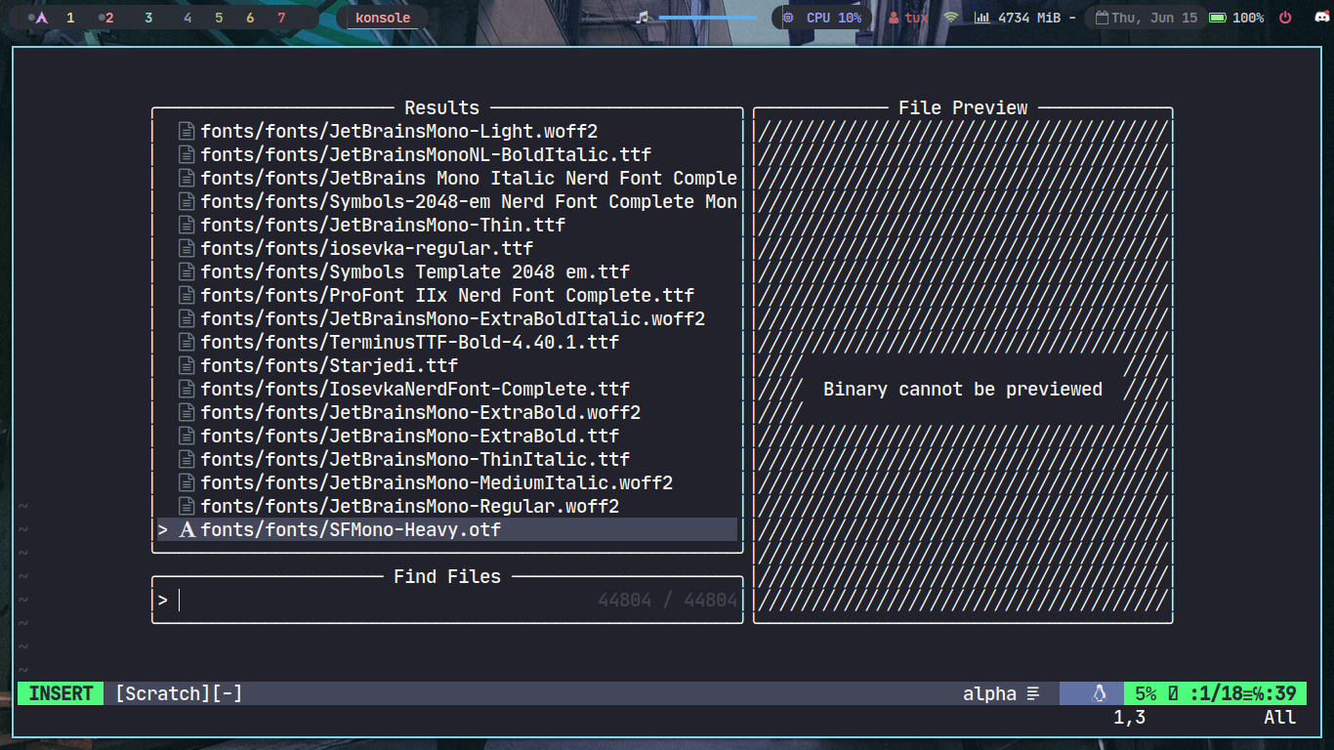Screen dimensions: 1334x750
Task: Click the CPU chip icon
Action: (788, 18)
